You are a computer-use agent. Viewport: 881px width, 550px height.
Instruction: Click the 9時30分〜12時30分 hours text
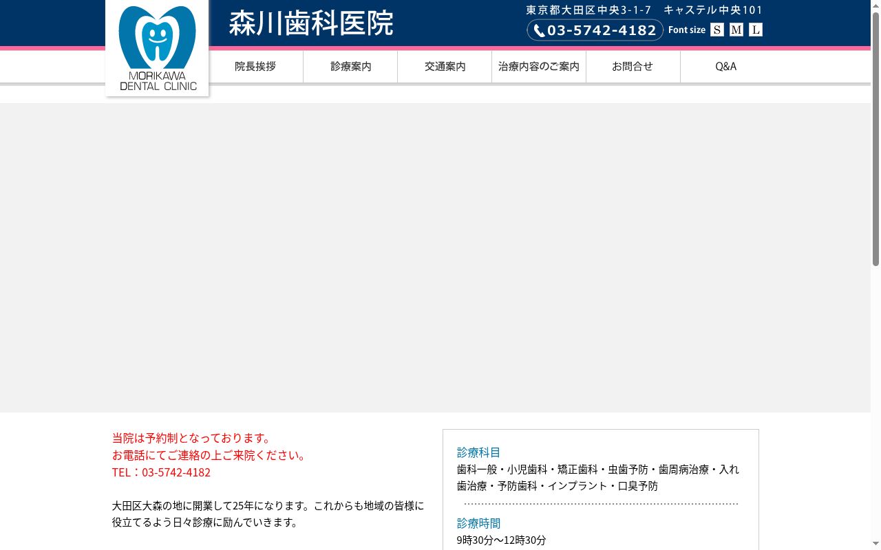(x=501, y=540)
